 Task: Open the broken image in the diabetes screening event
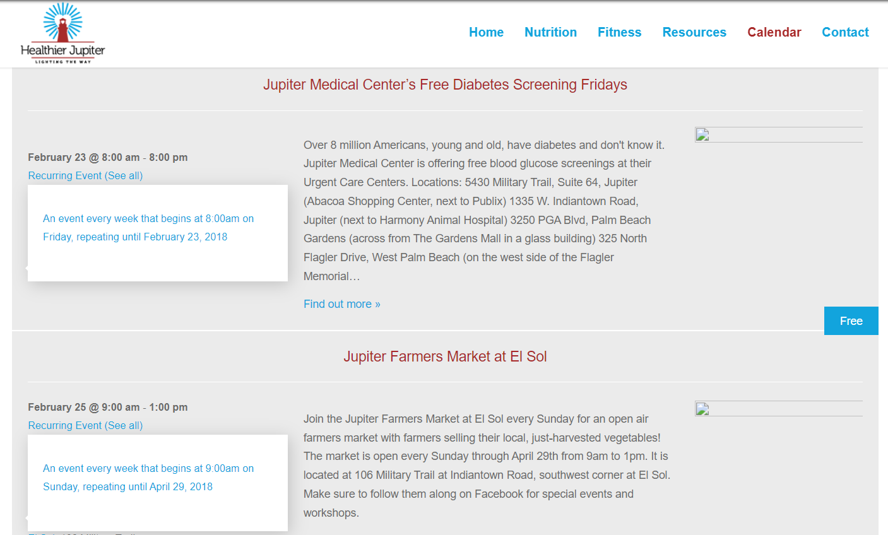point(779,134)
